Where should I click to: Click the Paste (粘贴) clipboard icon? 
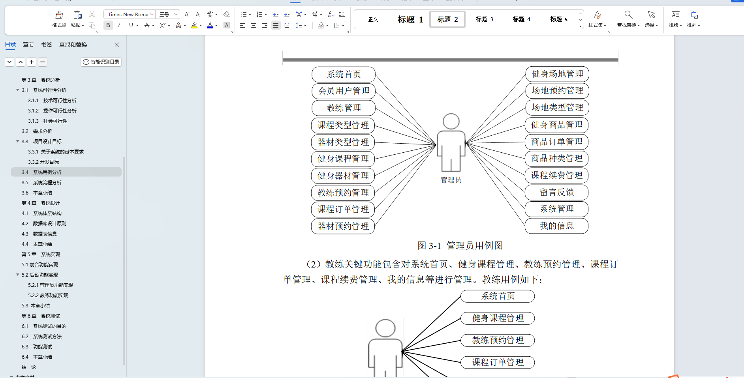(77, 15)
